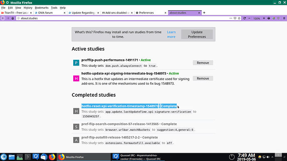Close the Preferences tab
287x161 pixels.
165,13
